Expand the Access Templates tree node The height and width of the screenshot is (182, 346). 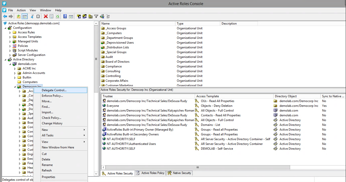click(x=10, y=37)
